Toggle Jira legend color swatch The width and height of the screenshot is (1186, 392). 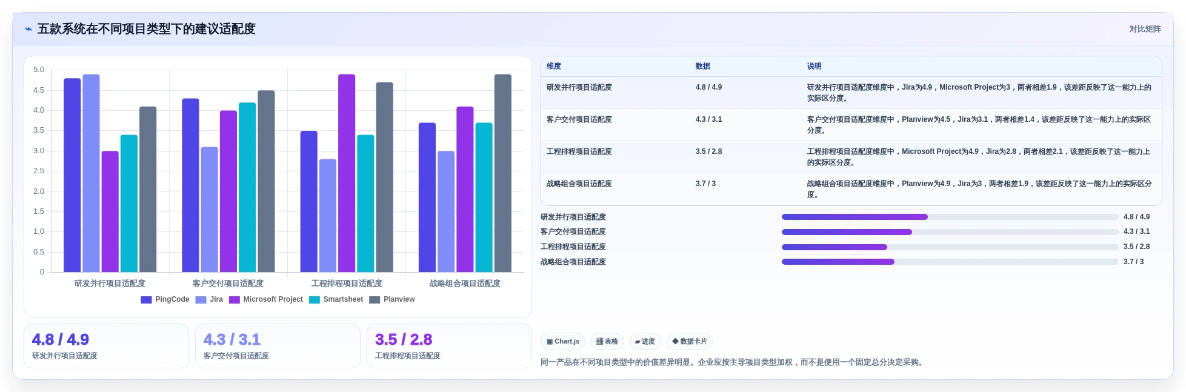[201, 300]
